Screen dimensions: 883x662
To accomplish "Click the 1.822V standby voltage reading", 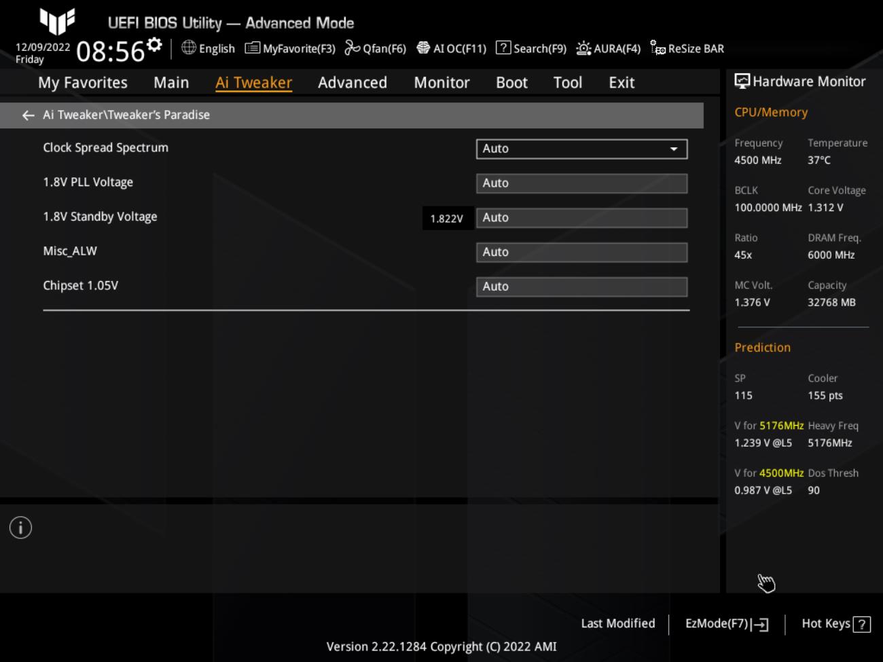I will [447, 219].
